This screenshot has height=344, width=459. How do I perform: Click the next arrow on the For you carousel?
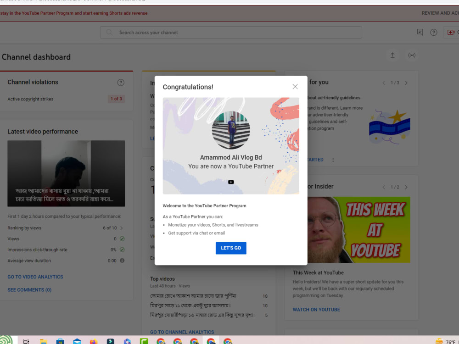coord(406,83)
